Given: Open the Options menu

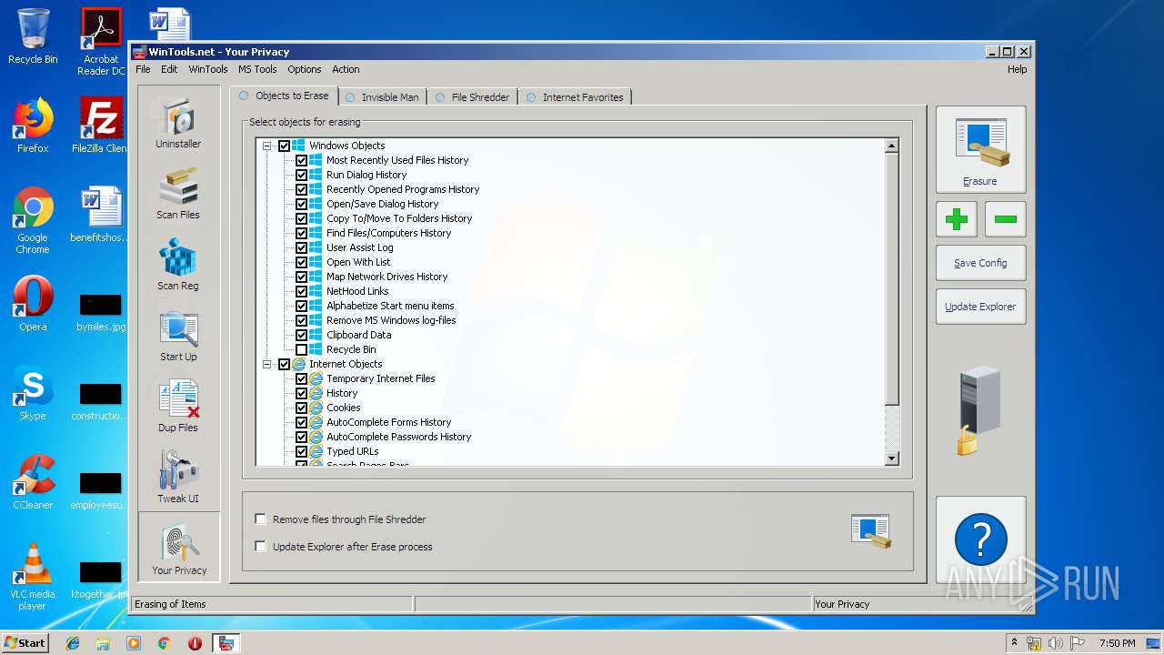Looking at the screenshot, I should pos(305,69).
